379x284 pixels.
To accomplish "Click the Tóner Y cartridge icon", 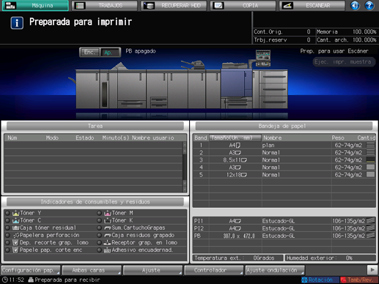I will (x=16, y=213).
